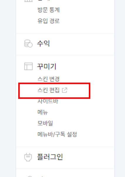Click the red highlight box border
125x177 pixels.
coord(54,83)
